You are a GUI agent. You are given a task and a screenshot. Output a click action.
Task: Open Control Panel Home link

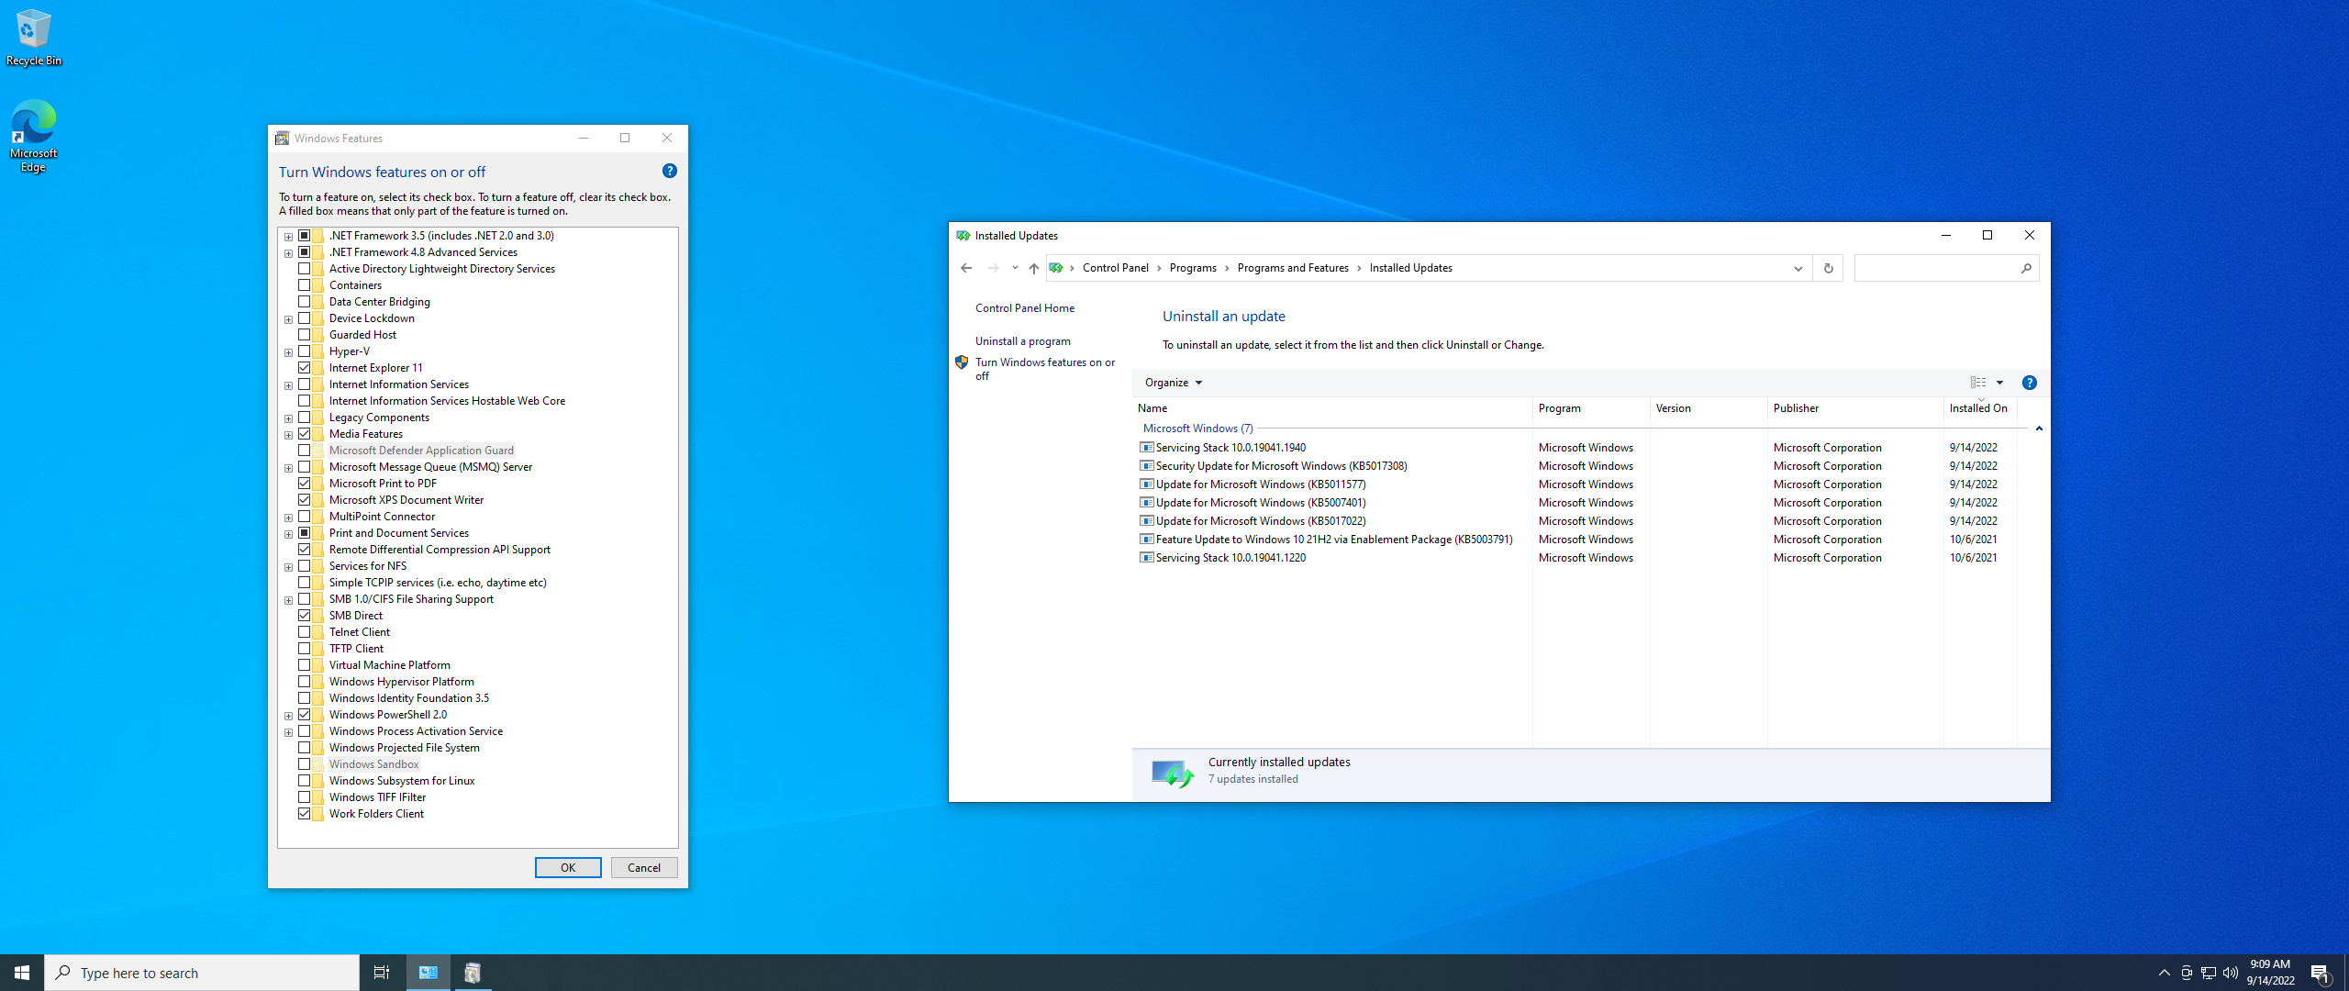pos(1025,308)
